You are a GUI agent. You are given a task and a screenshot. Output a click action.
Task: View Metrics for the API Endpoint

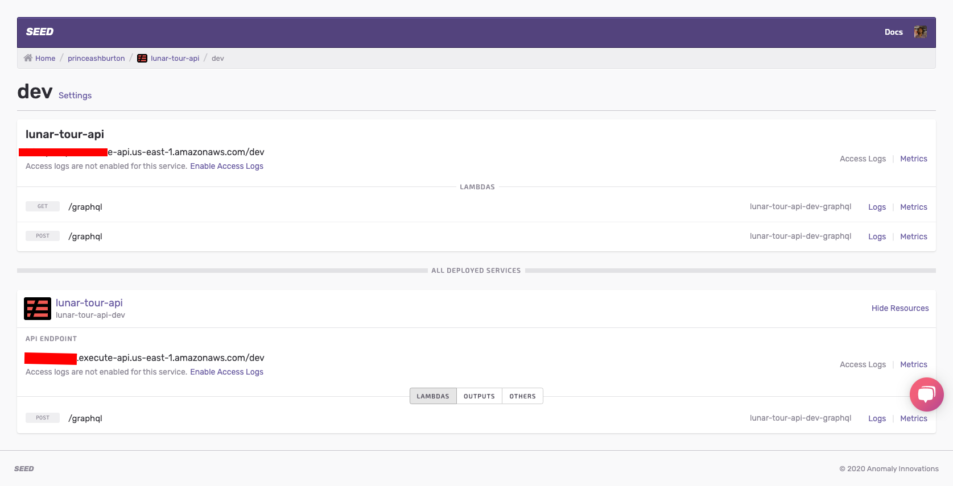coord(913,364)
